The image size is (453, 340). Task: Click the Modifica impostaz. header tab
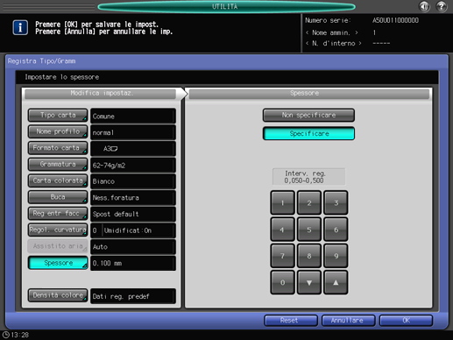click(x=101, y=94)
